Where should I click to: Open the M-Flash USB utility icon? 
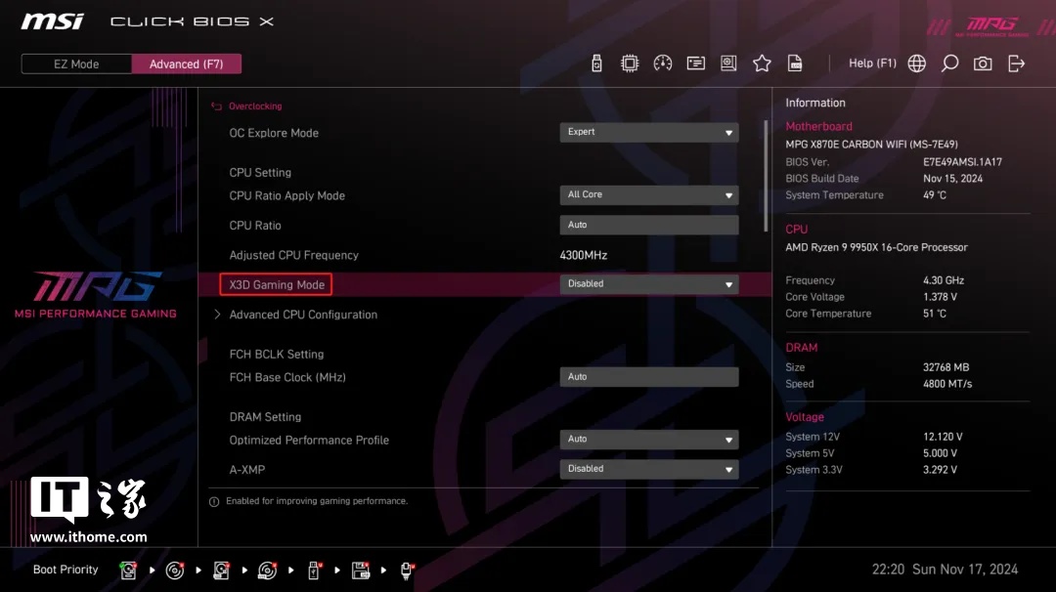596,63
